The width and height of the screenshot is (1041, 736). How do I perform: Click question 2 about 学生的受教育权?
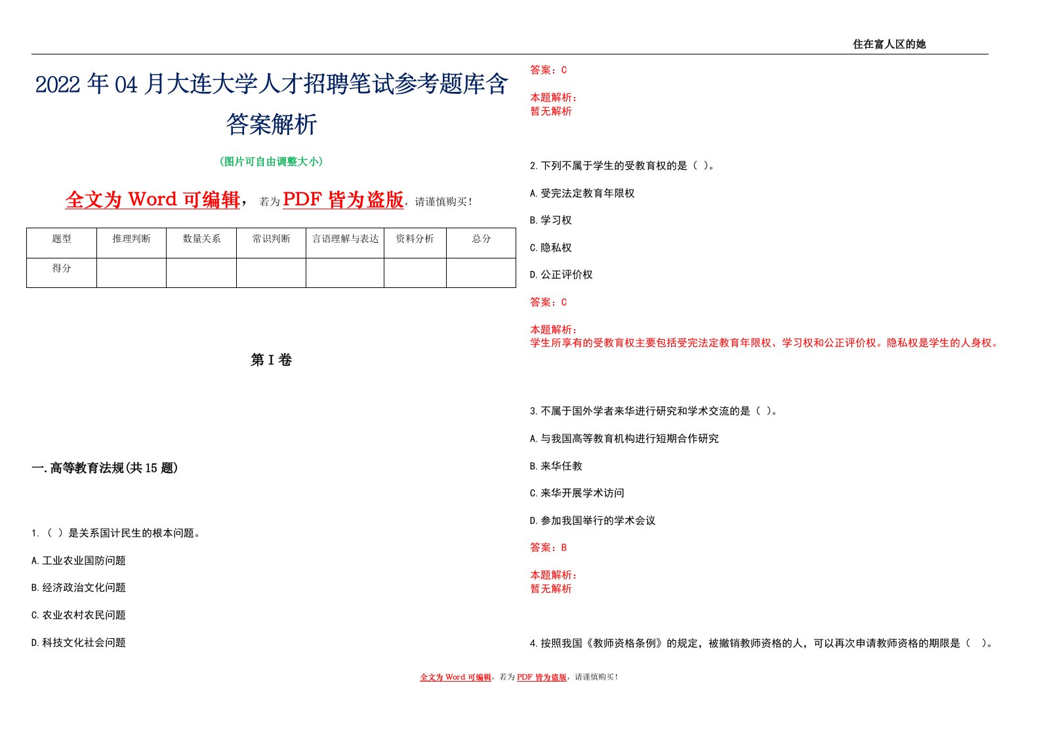click(623, 166)
